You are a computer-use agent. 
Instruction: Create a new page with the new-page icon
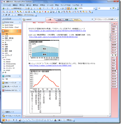click(x=112, y=24)
